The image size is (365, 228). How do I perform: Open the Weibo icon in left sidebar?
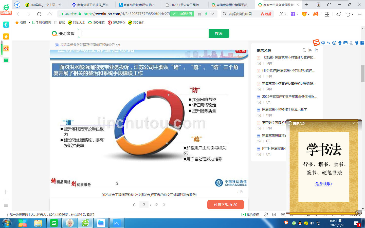pyautogui.click(x=6, y=49)
